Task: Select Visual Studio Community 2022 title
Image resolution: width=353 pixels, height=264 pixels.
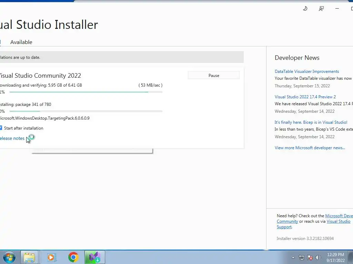Action: click(40, 75)
